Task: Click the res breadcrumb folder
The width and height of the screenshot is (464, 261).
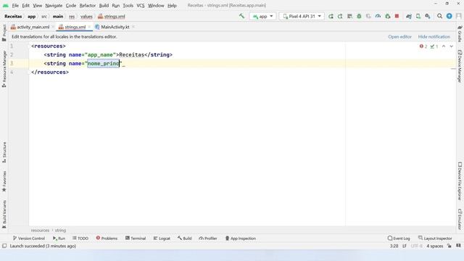Action: 72,17
